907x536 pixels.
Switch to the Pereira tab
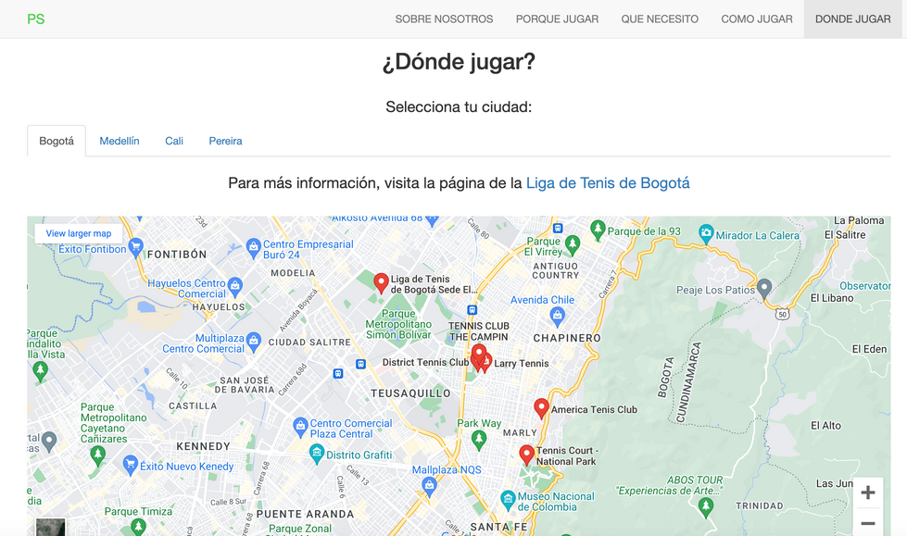pos(226,141)
